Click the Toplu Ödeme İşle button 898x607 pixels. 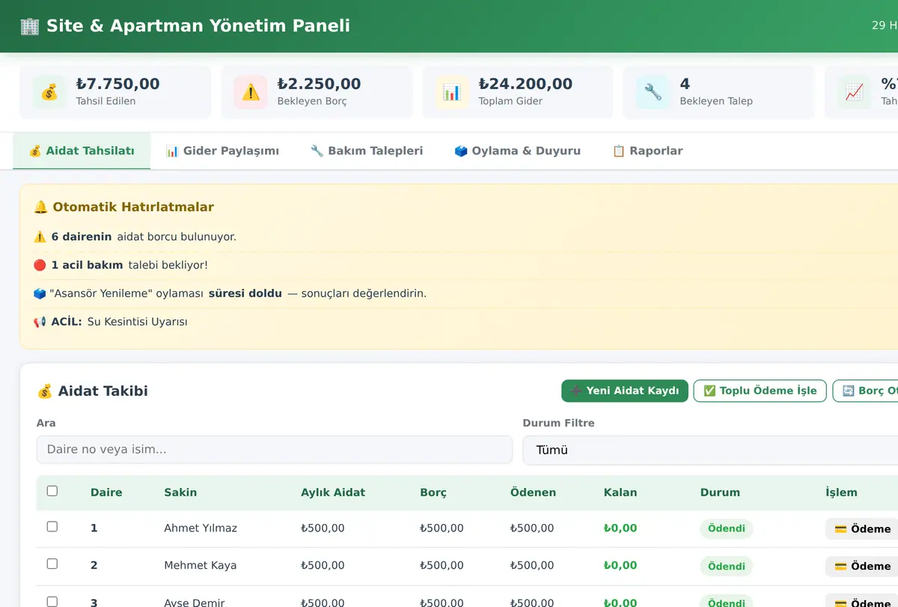coord(760,391)
